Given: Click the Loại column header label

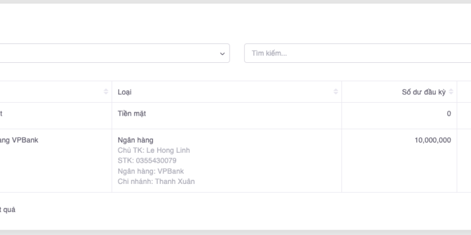Looking at the screenshot, I should (125, 92).
